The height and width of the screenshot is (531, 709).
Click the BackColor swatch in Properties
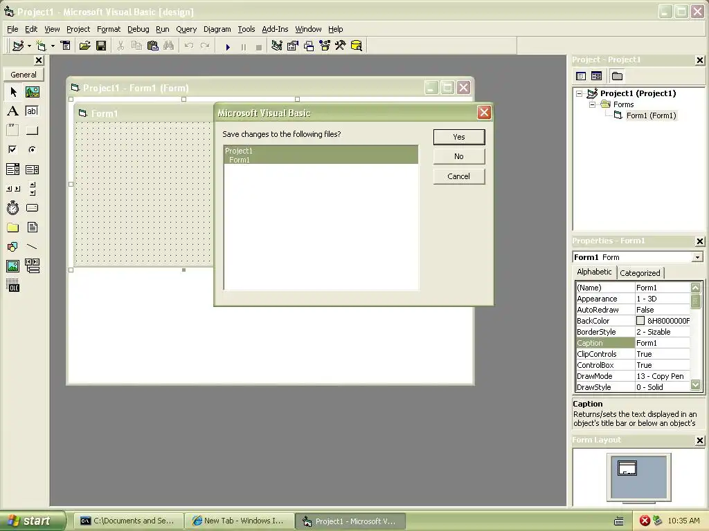[640, 321]
